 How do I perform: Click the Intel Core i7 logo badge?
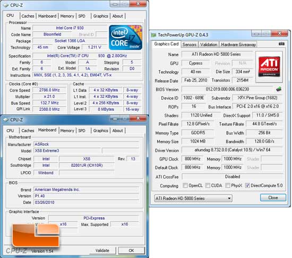[125, 38]
